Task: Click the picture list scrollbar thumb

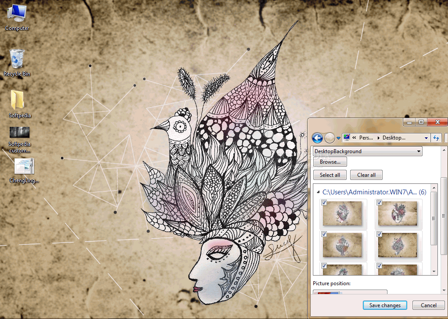Action: [x=434, y=219]
